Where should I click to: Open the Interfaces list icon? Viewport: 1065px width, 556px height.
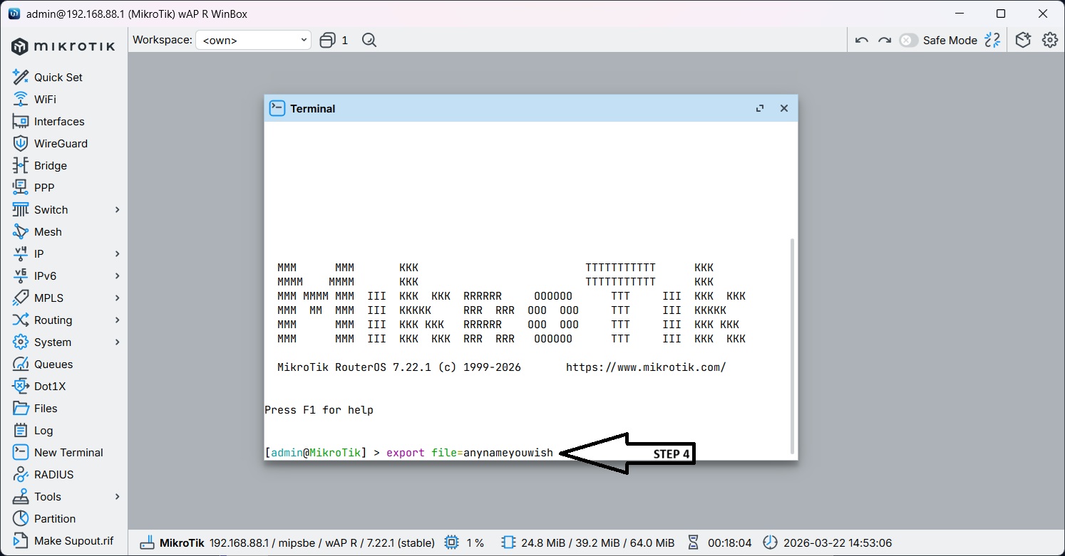(x=21, y=121)
